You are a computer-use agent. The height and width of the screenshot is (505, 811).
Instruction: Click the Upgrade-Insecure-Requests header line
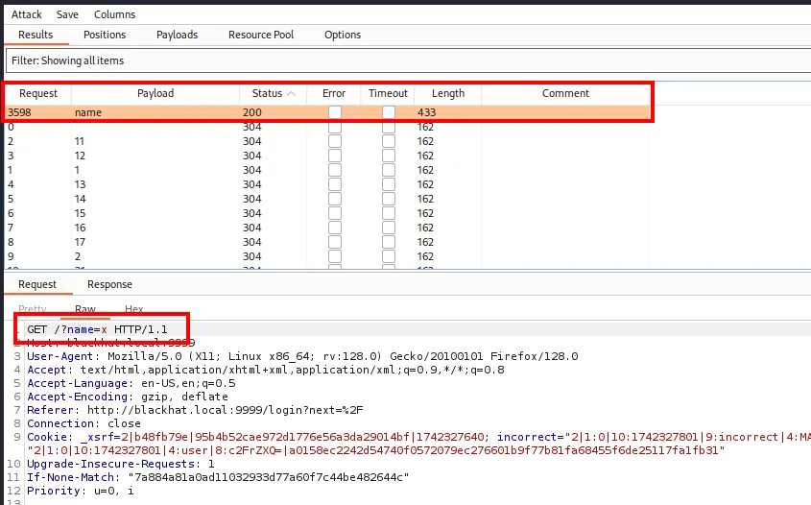pyautogui.click(x=121, y=464)
